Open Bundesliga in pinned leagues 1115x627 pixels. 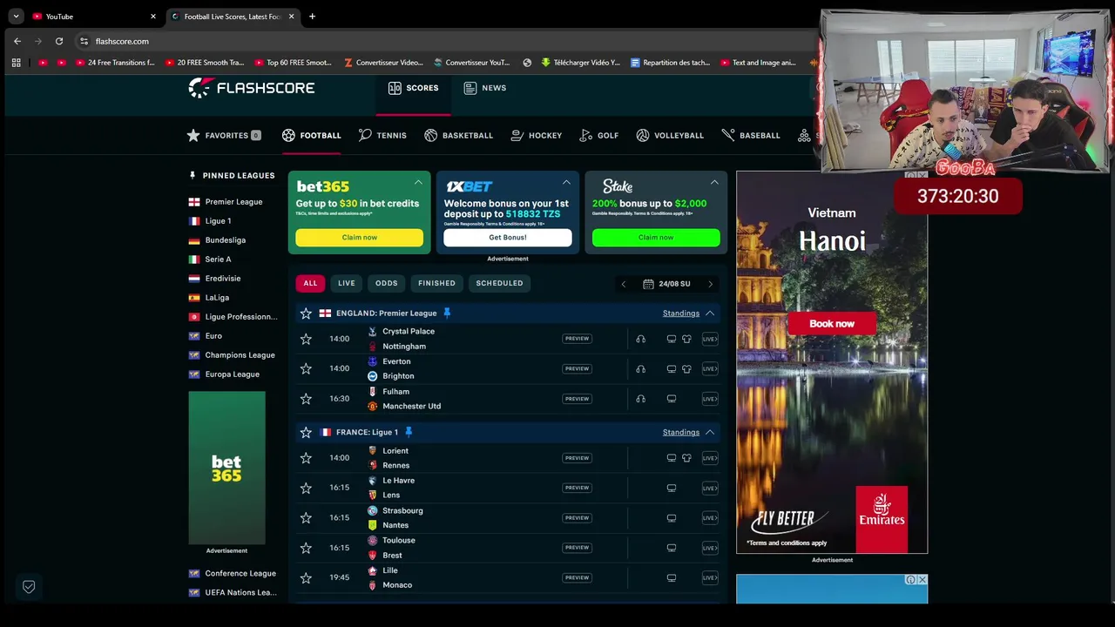[225, 240]
